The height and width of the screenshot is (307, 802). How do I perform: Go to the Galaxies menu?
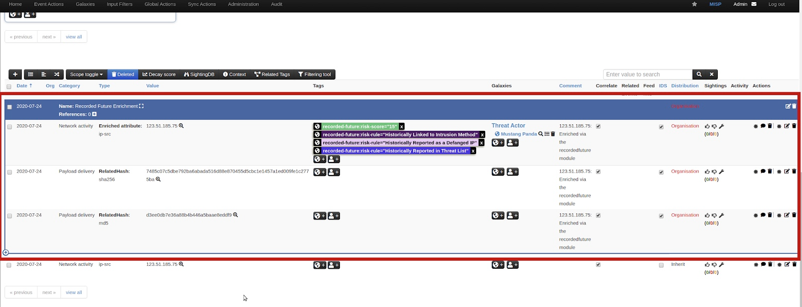(x=85, y=4)
